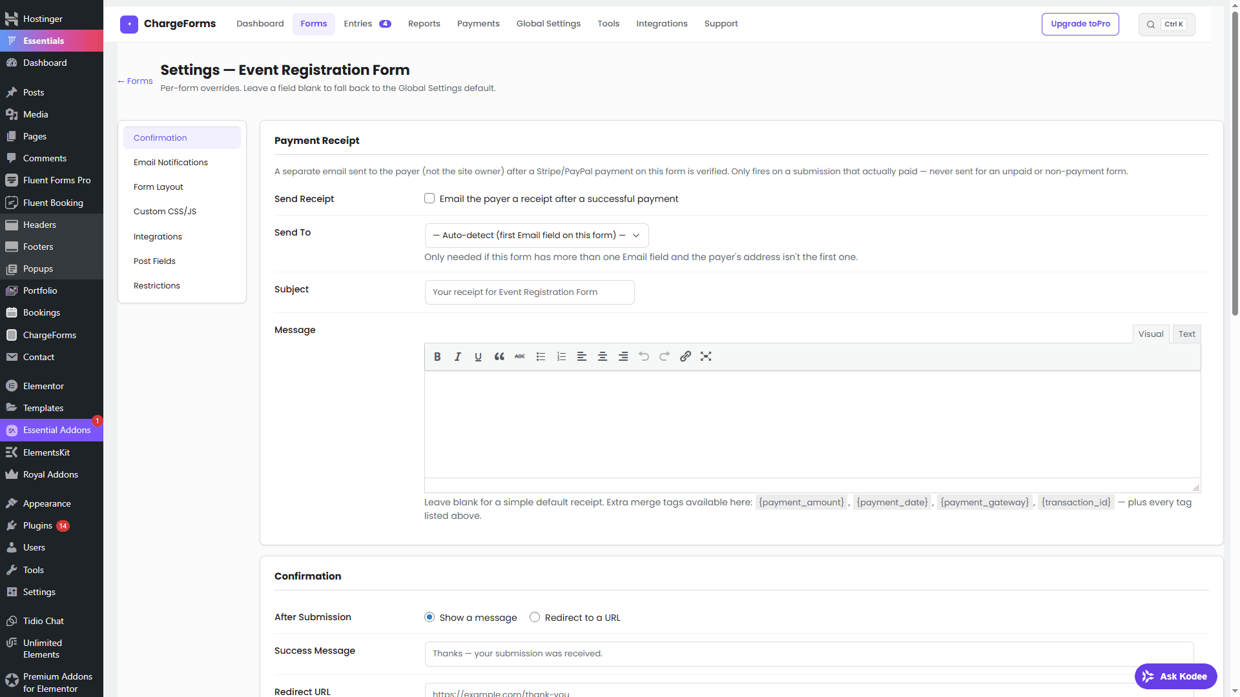Click the Appearance brush icon

pos(12,503)
